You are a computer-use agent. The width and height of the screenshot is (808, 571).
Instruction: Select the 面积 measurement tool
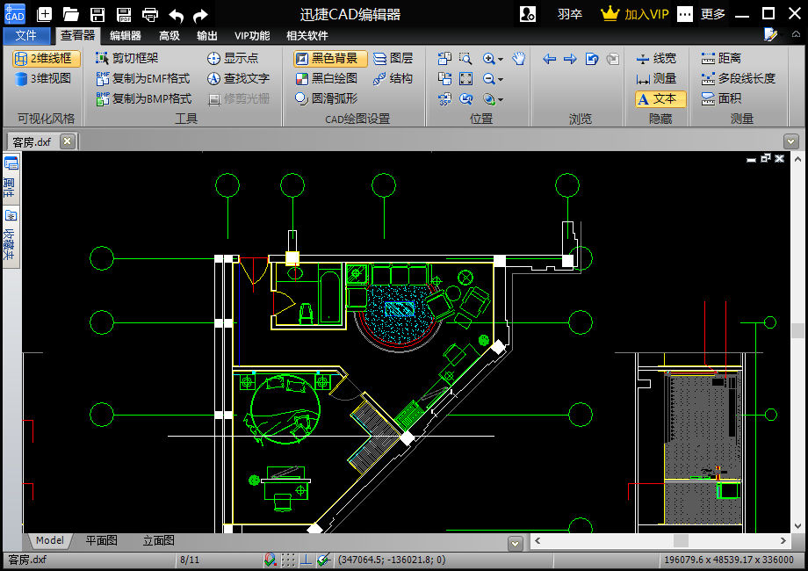[x=721, y=98]
